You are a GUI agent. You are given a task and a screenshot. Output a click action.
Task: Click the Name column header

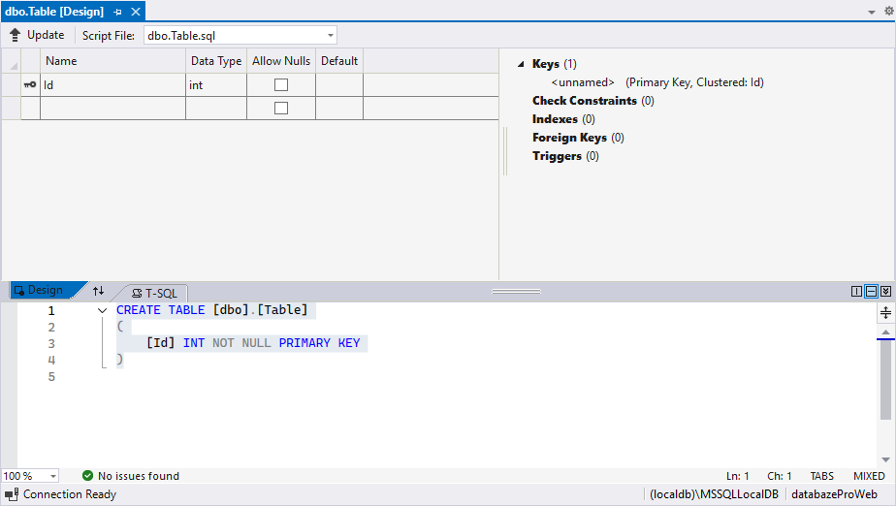tap(112, 60)
